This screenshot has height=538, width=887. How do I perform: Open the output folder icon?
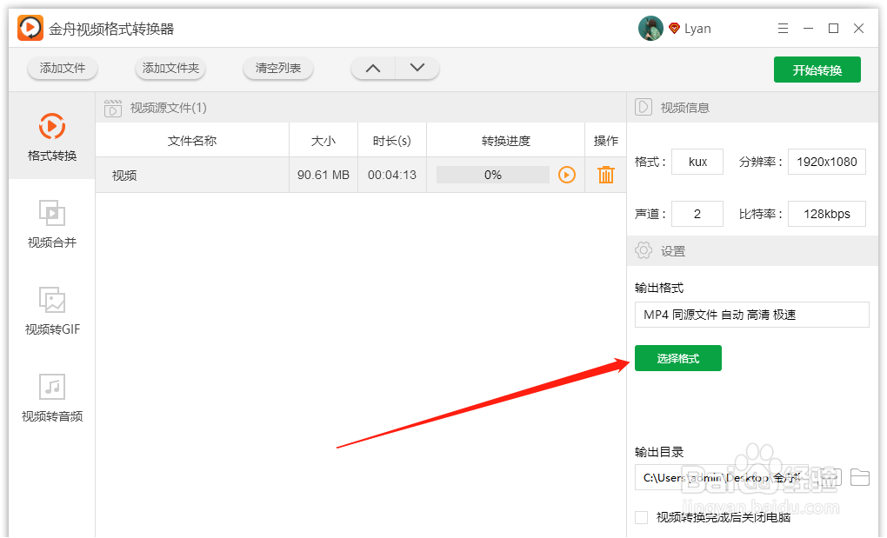coord(860,477)
